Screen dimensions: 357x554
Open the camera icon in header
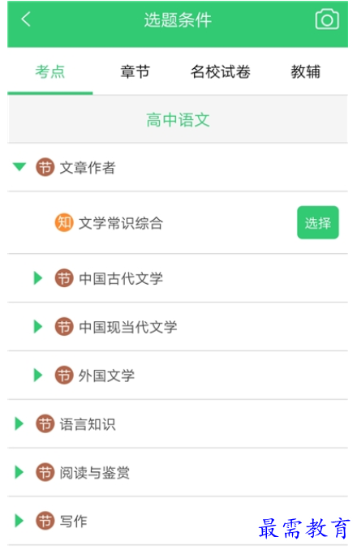coord(327,19)
